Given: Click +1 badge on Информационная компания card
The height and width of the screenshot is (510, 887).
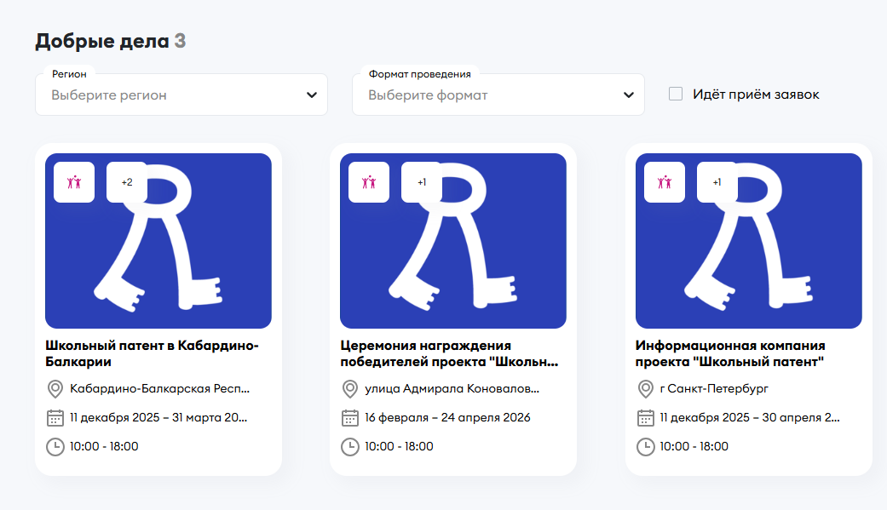Looking at the screenshot, I should click(717, 182).
